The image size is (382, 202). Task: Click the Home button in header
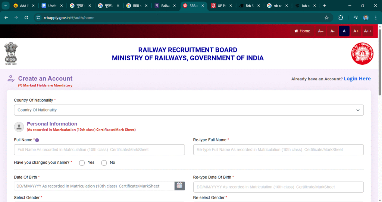click(302, 31)
